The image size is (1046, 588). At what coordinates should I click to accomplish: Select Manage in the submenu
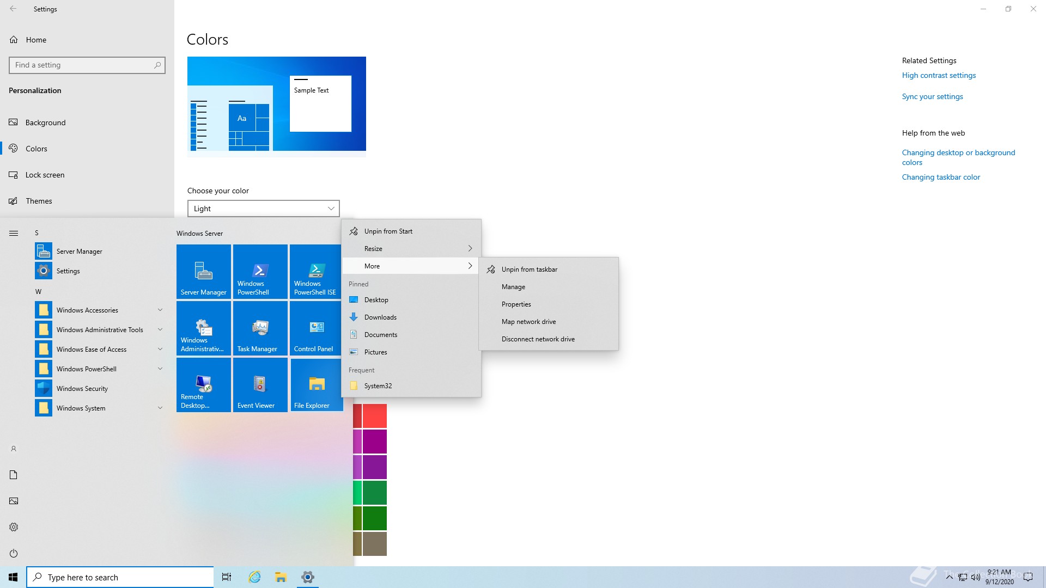tap(549, 286)
